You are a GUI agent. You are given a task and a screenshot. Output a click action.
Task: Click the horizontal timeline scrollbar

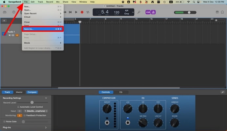coord(119,88)
